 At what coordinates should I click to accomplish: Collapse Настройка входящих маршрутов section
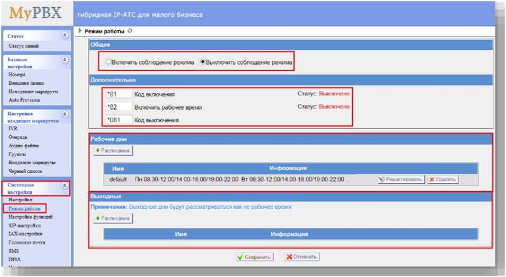pos(64,113)
